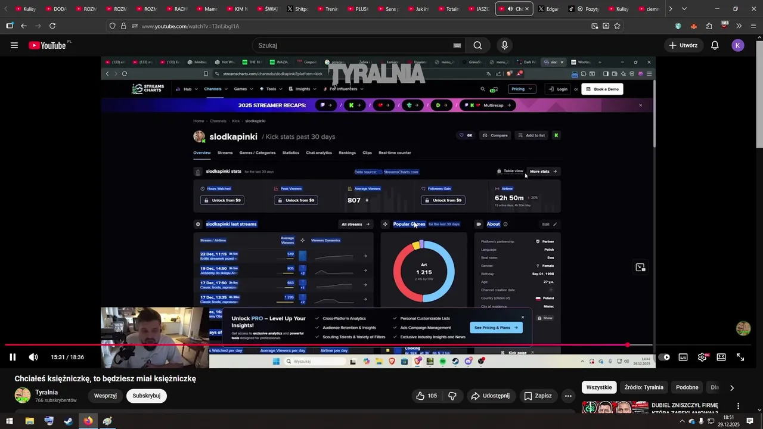The width and height of the screenshot is (763, 429).
Task: Save video with Zapisz button
Action: point(538,396)
